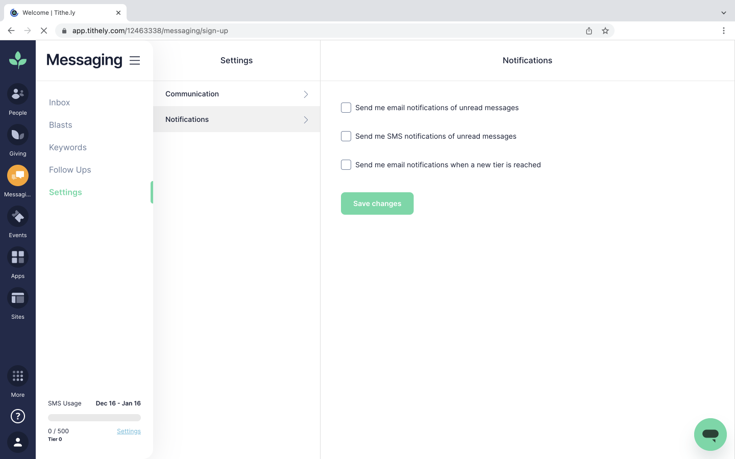
Task: Select the Messaging chat bubble icon
Action: [x=18, y=175]
